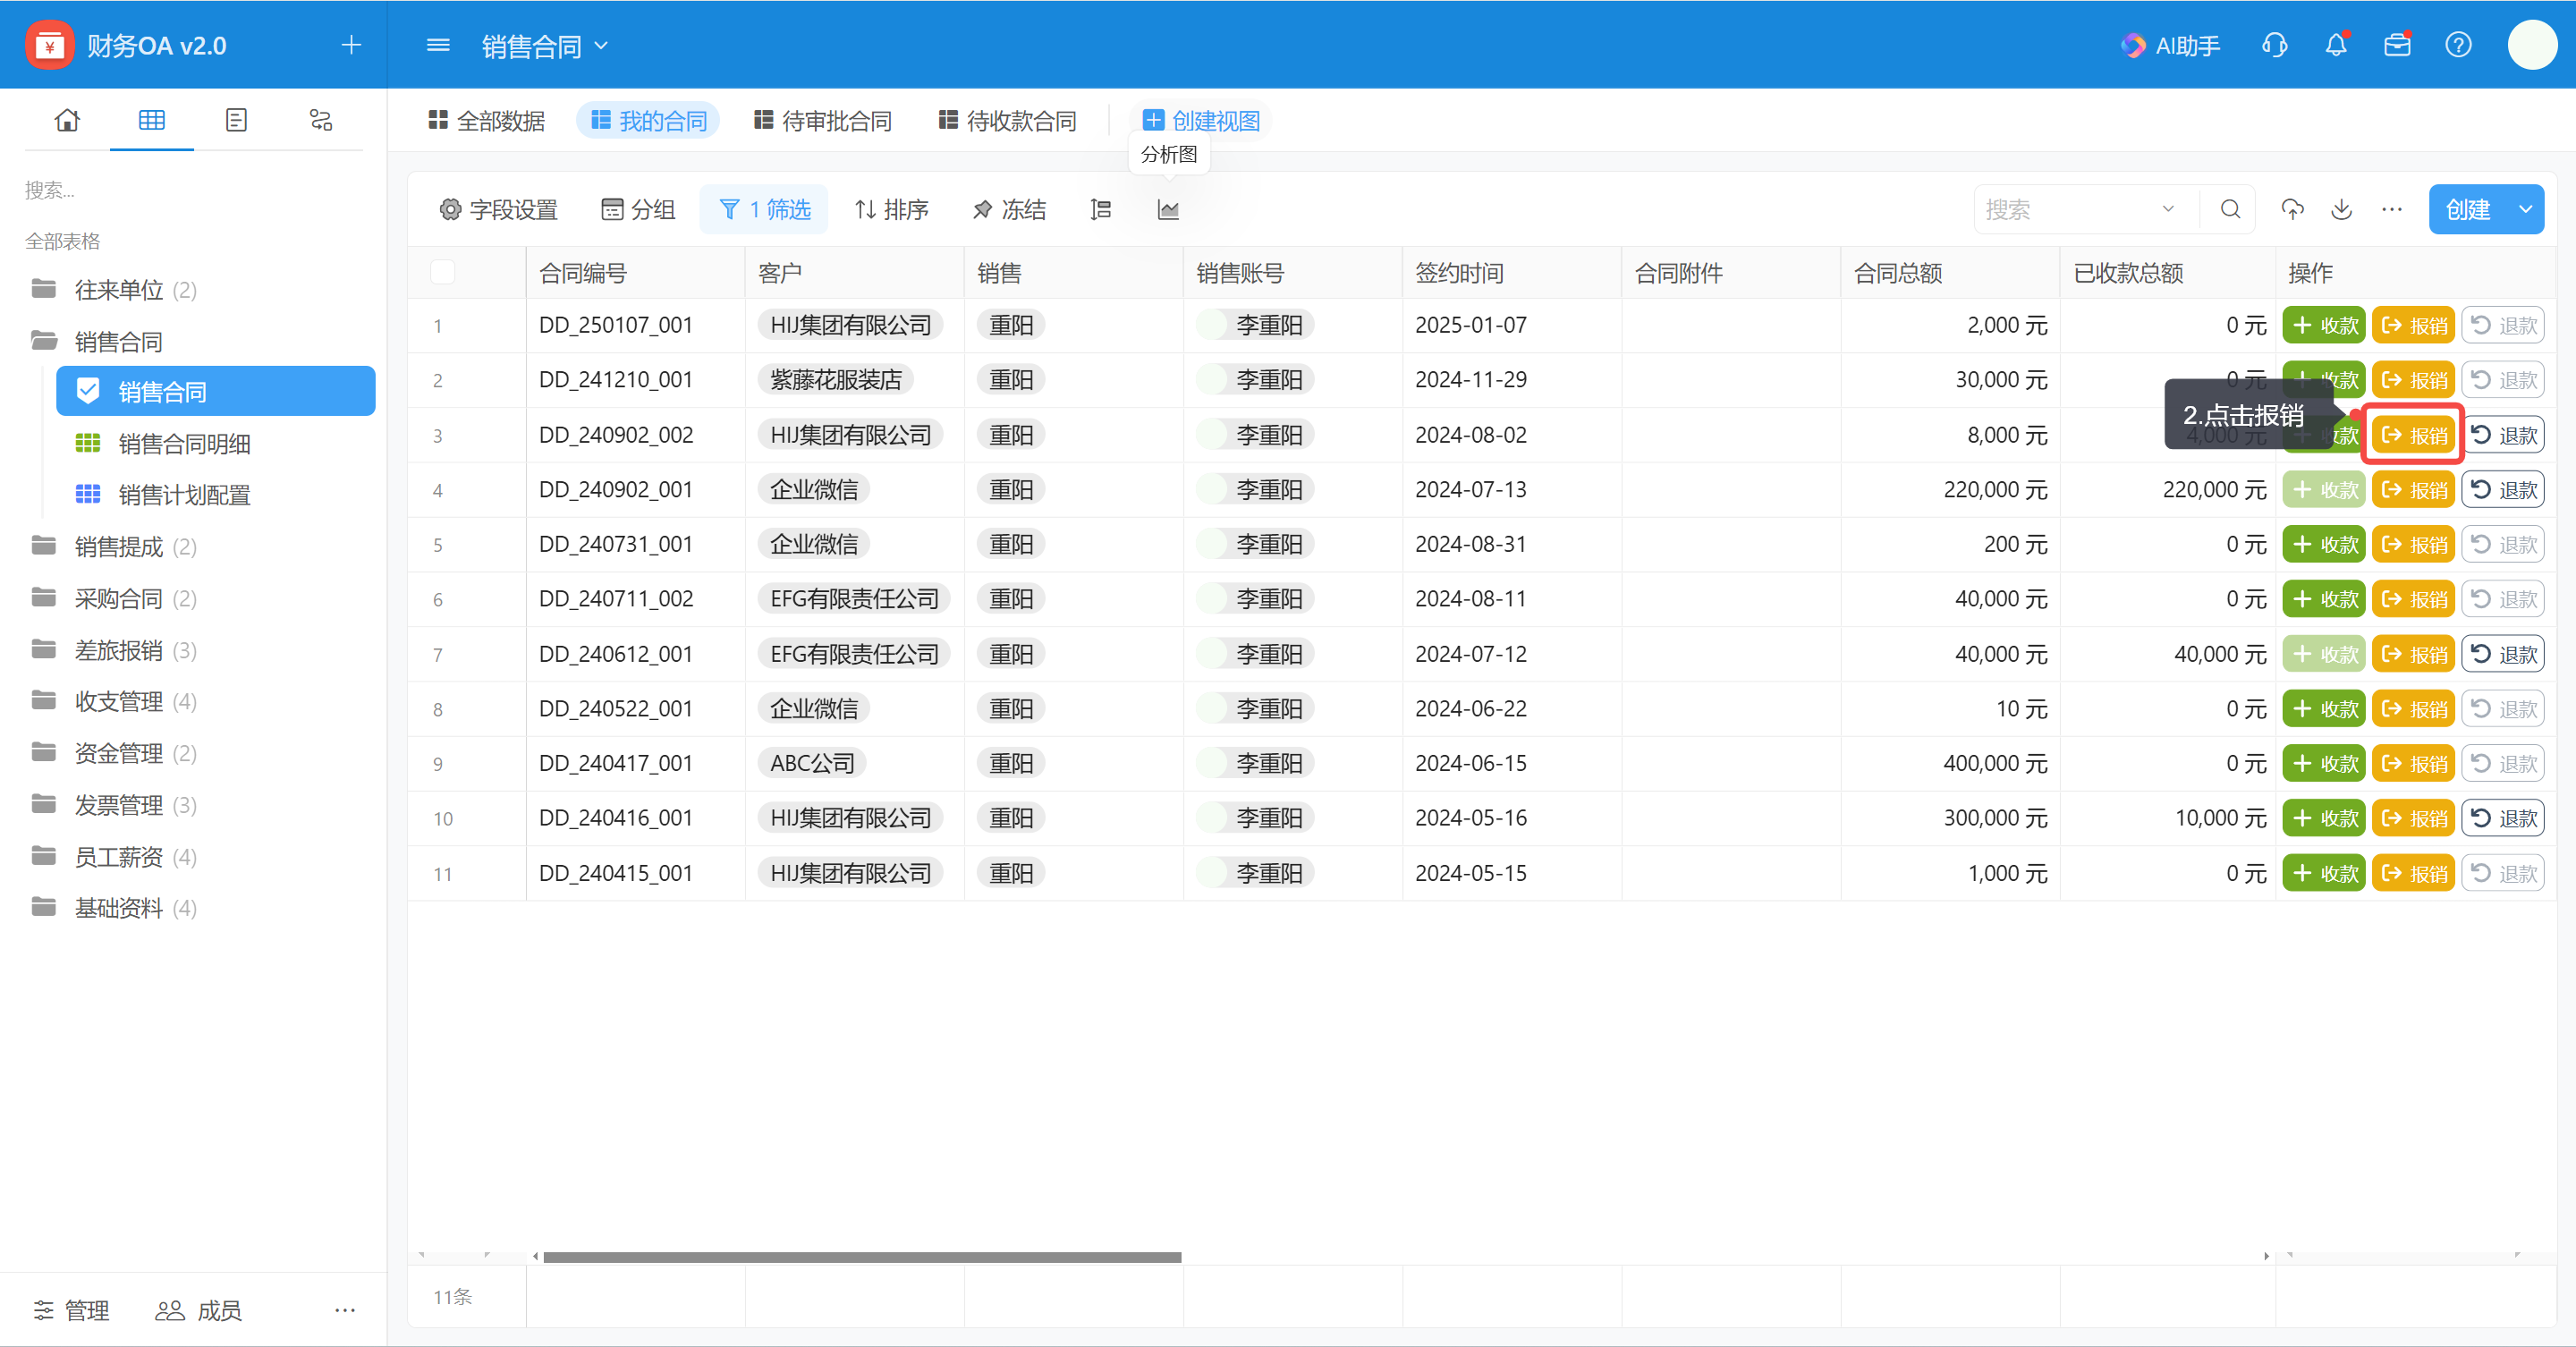Select 销售合同明细 table in sidebar
Viewport: 2576px width, 1347px height.
[x=184, y=443]
